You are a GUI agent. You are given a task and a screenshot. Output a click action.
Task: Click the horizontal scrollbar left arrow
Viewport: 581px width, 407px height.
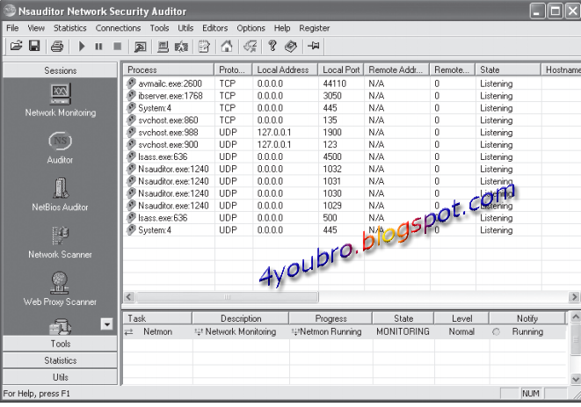pos(129,297)
